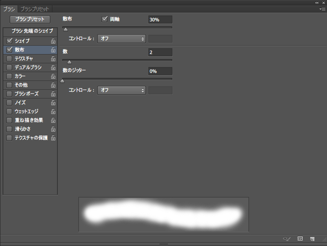327x246 pixels.
Task: Open 散布 コントロール dropdown
Action: click(122, 39)
